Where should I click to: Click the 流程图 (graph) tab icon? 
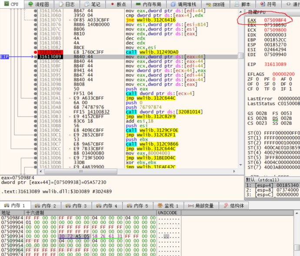31,4
